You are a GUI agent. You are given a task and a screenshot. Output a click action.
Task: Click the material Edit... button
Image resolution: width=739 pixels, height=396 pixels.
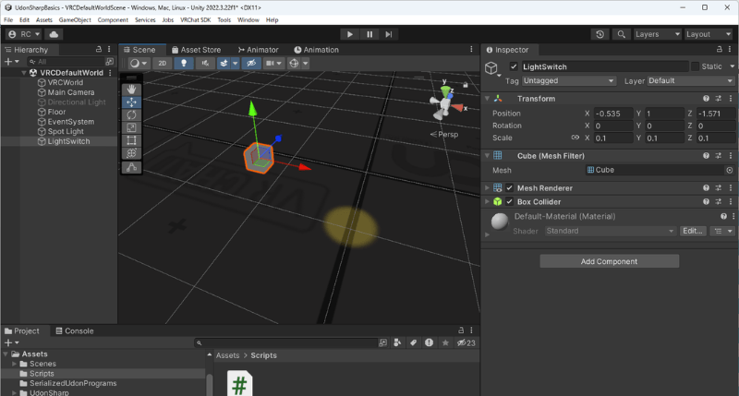692,231
